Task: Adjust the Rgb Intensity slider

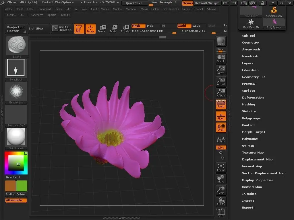Action: [x=154, y=31]
